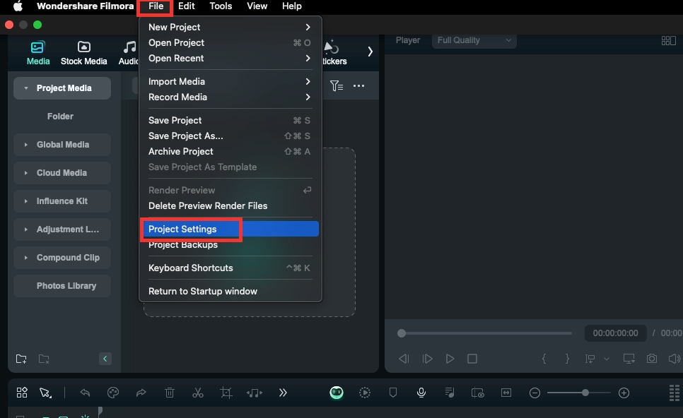Open the color palette tool
The height and width of the screenshot is (418, 683).
point(113,393)
